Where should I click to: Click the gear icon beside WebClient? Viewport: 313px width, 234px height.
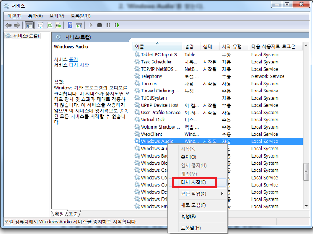coord(137,134)
